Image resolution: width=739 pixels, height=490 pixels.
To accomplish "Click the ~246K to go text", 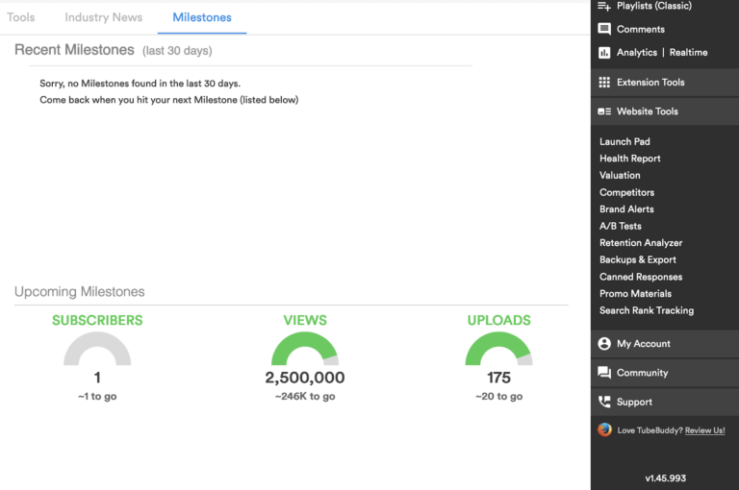I will tap(305, 397).
